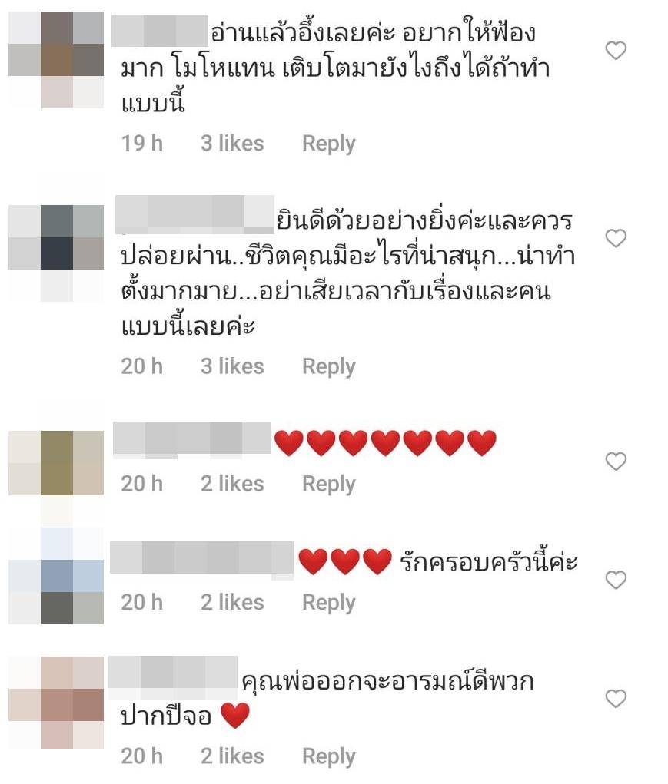The height and width of the screenshot is (784, 668).
Task: Reply to the four-line 20 h comment with 3 likes
Action: pos(329,367)
